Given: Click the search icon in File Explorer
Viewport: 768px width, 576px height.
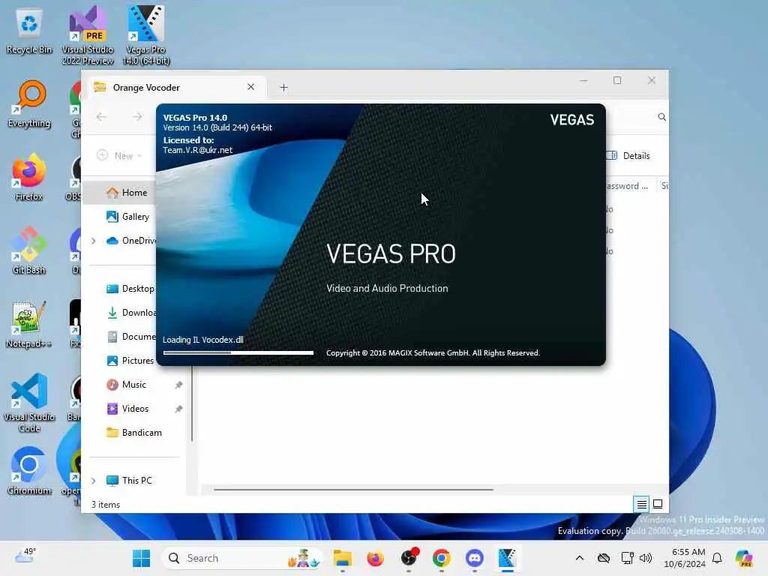Looking at the screenshot, I should point(661,116).
